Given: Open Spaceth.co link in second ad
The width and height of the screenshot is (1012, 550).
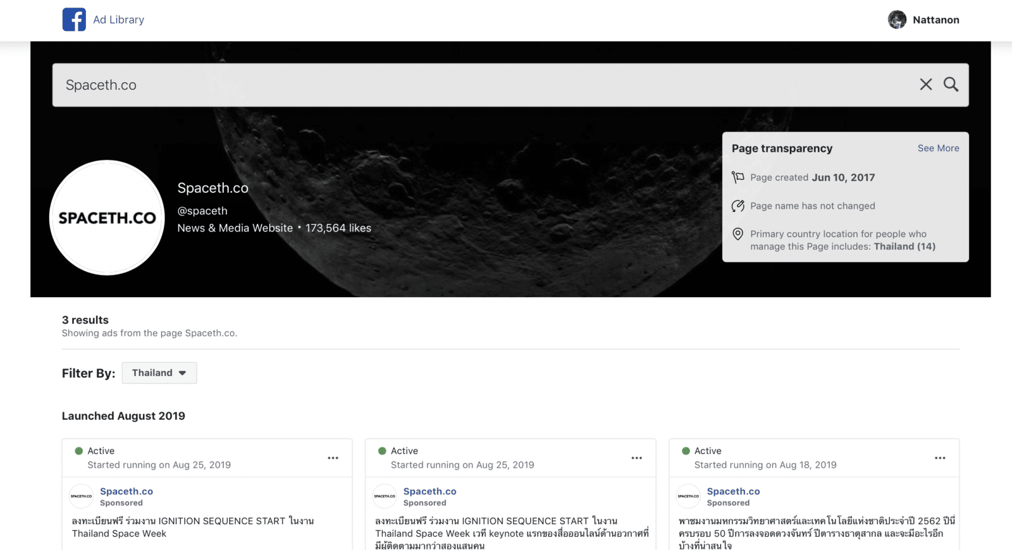Looking at the screenshot, I should pos(429,491).
